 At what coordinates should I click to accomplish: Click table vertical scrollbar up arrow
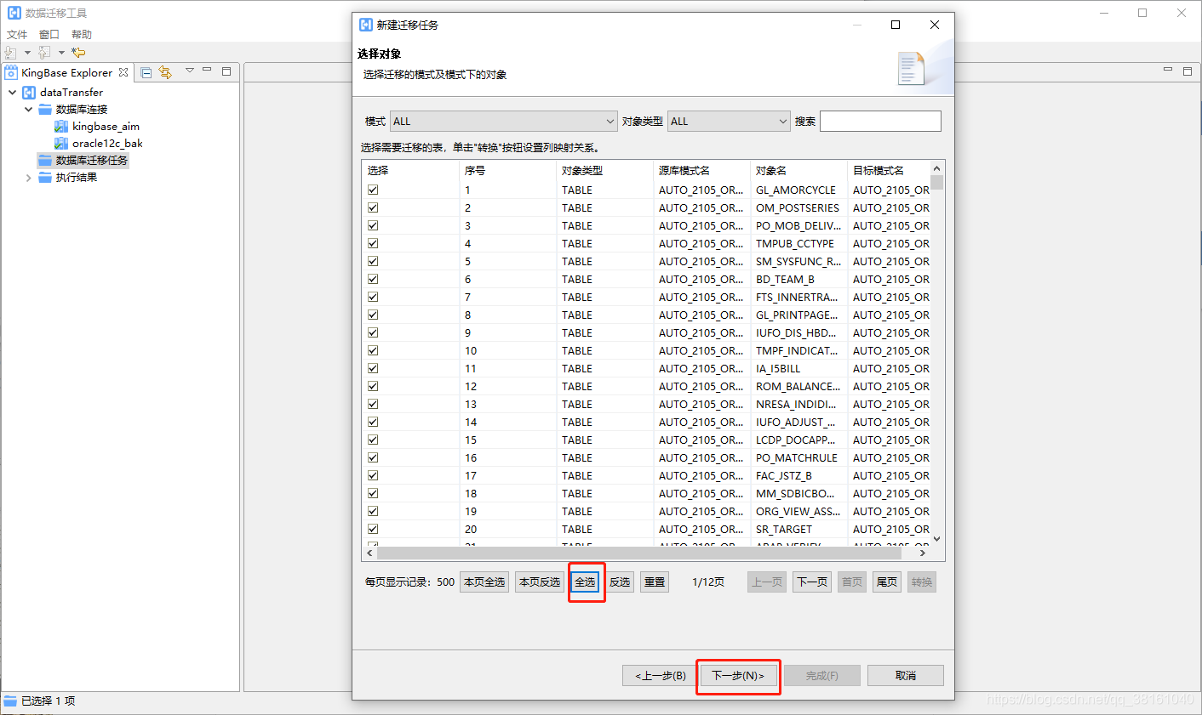coord(937,168)
